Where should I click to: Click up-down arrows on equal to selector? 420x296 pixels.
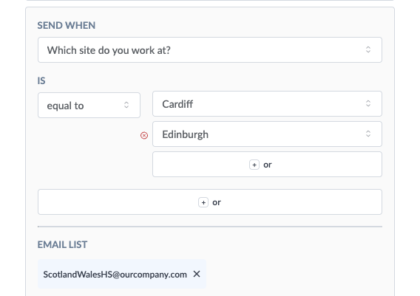[126, 105]
